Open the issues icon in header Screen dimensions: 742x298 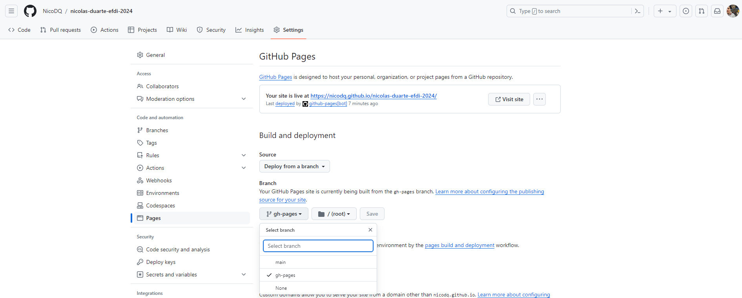pyautogui.click(x=686, y=11)
